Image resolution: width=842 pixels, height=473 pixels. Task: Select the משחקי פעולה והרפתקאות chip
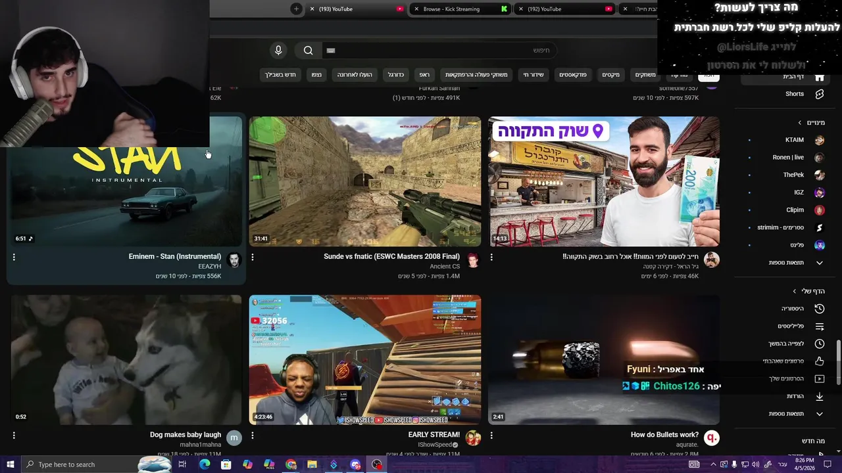pyautogui.click(x=476, y=75)
